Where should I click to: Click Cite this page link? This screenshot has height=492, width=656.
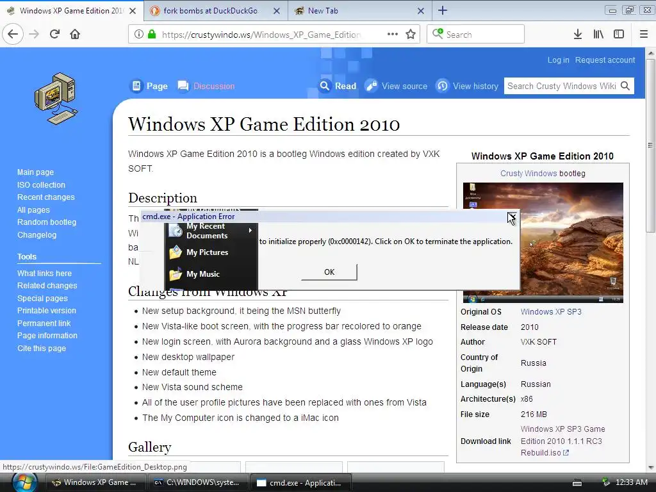[42, 348]
